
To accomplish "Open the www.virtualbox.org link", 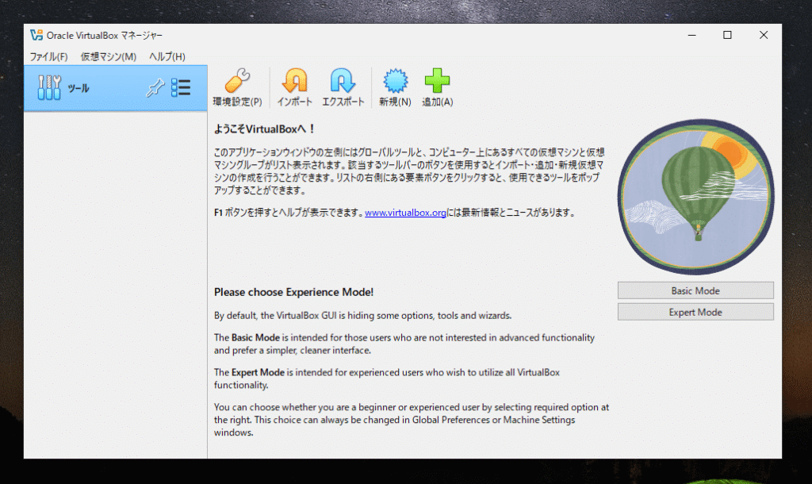I will pos(405,213).
